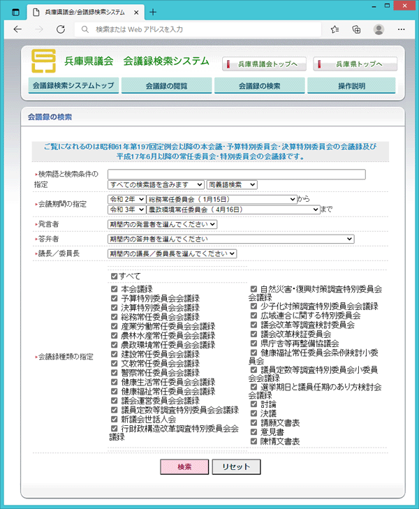
Task: Click the リセット button
Action: pyautogui.click(x=236, y=467)
